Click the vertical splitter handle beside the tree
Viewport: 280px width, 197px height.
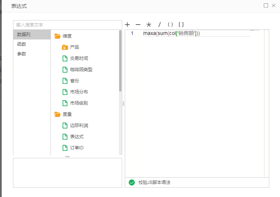[123, 104]
